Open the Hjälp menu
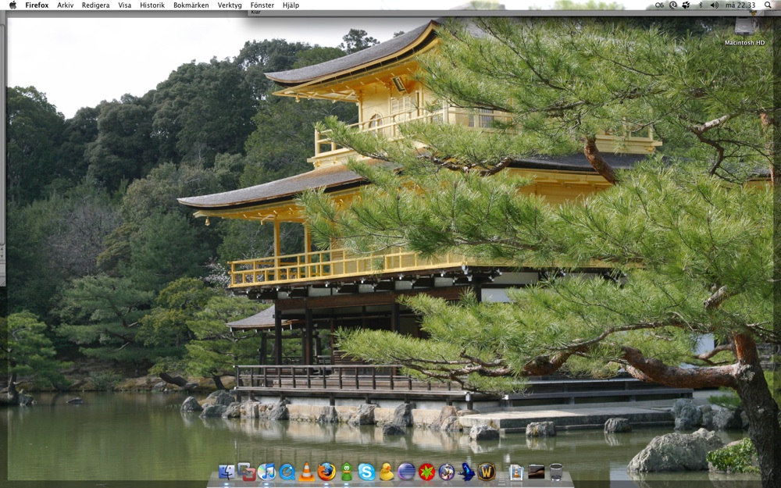Viewport: 781px width, 488px height. point(291,5)
